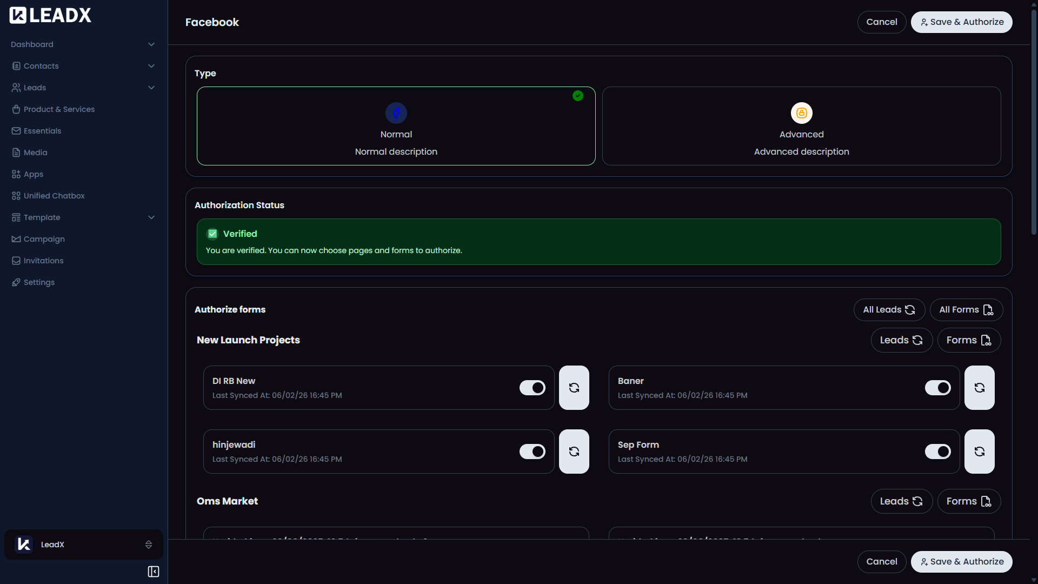Turn off the Baner form toggle
Image resolution: width=1038 pixels, height=584 pixels.
937,388
